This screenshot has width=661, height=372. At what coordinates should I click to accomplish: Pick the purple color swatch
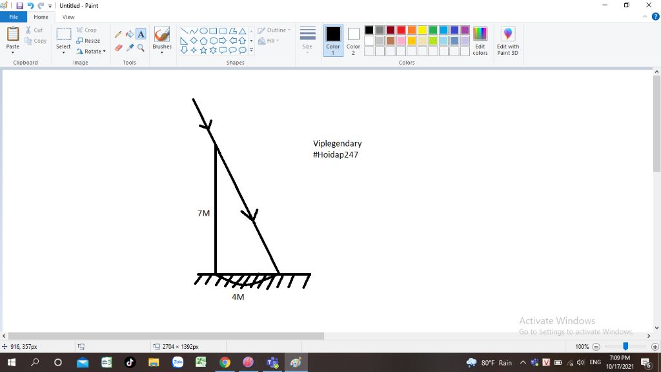(465, 30)
